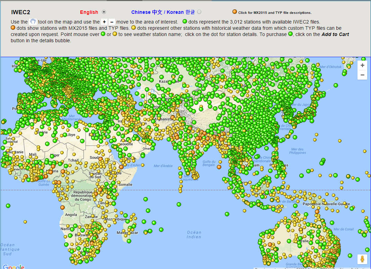This screenshot has height=269, width=371.
Task: Click the hand tool icon in the instructions
Action: (x=33, y=22)
